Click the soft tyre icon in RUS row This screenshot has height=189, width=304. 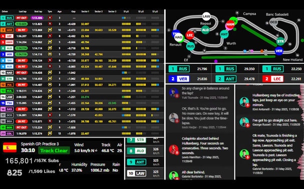coord(50,18)
